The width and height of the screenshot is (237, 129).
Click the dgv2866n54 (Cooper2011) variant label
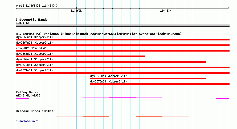34,37
